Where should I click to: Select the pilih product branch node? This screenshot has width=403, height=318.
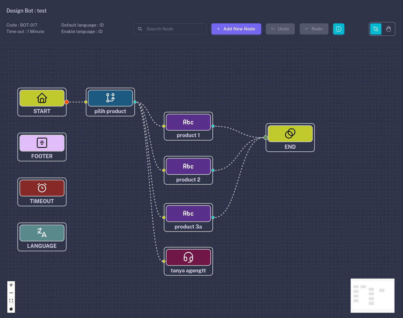point(110,98)
